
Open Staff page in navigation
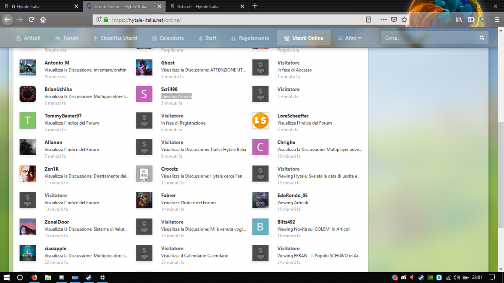pyautogui.click(x=207, y=38)
